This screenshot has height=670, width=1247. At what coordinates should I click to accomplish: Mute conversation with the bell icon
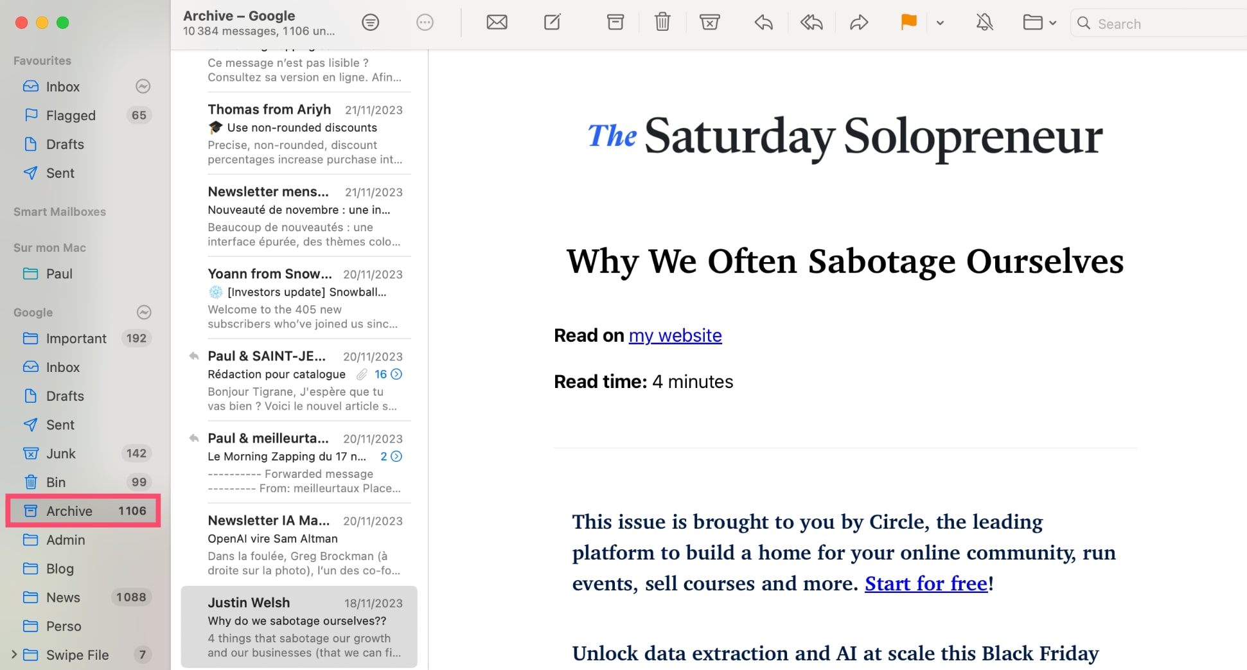[984, 23]
